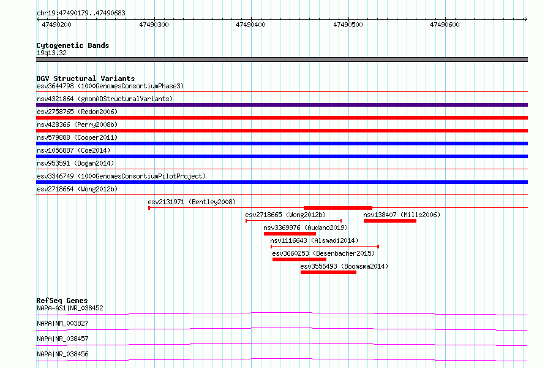Image resolution: width=545 pixels, height=368 pixels.
Task: Select the blue bar under nsv579888 Cooper2011
Action: pyautogui.click(x=282, y=144)
